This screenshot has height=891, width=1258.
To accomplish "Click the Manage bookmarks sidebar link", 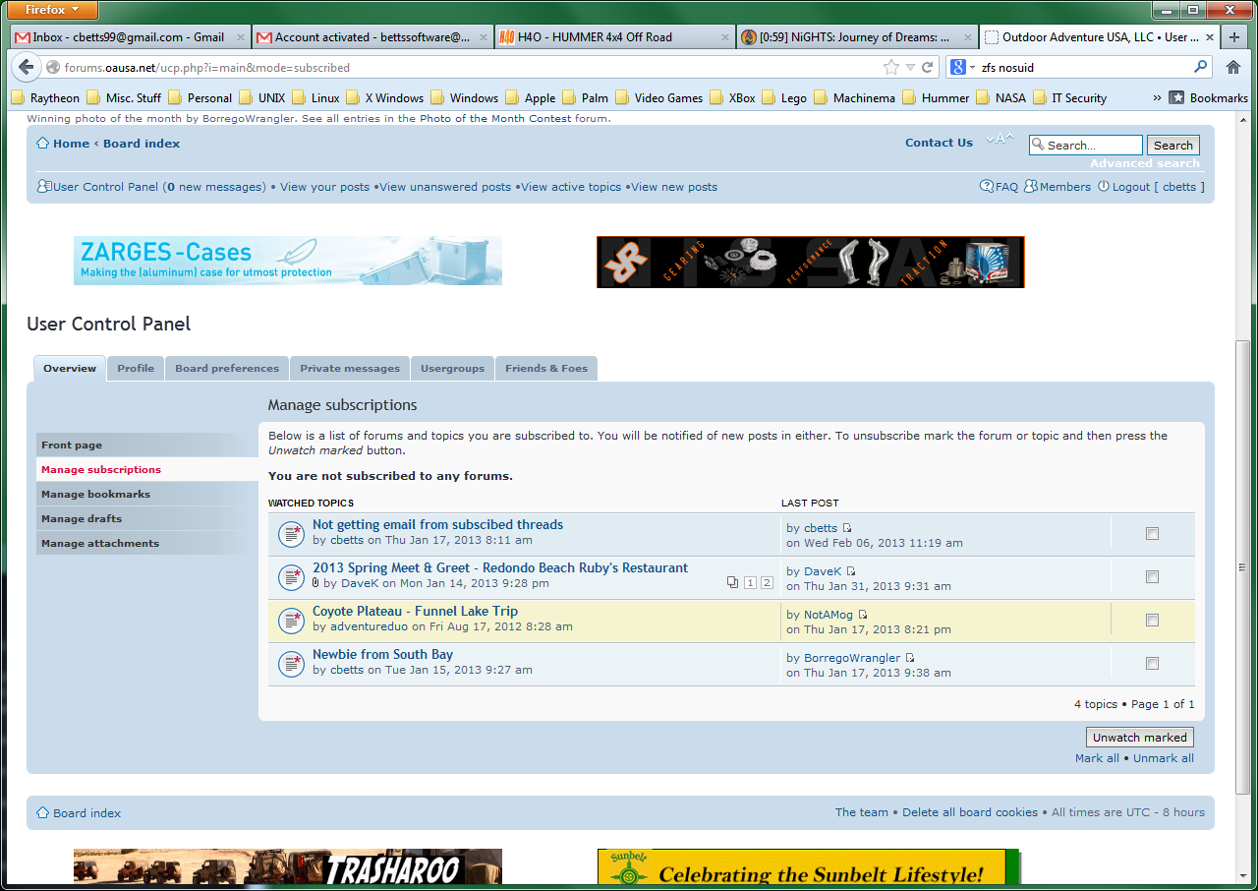I will [x=96, y=495].
